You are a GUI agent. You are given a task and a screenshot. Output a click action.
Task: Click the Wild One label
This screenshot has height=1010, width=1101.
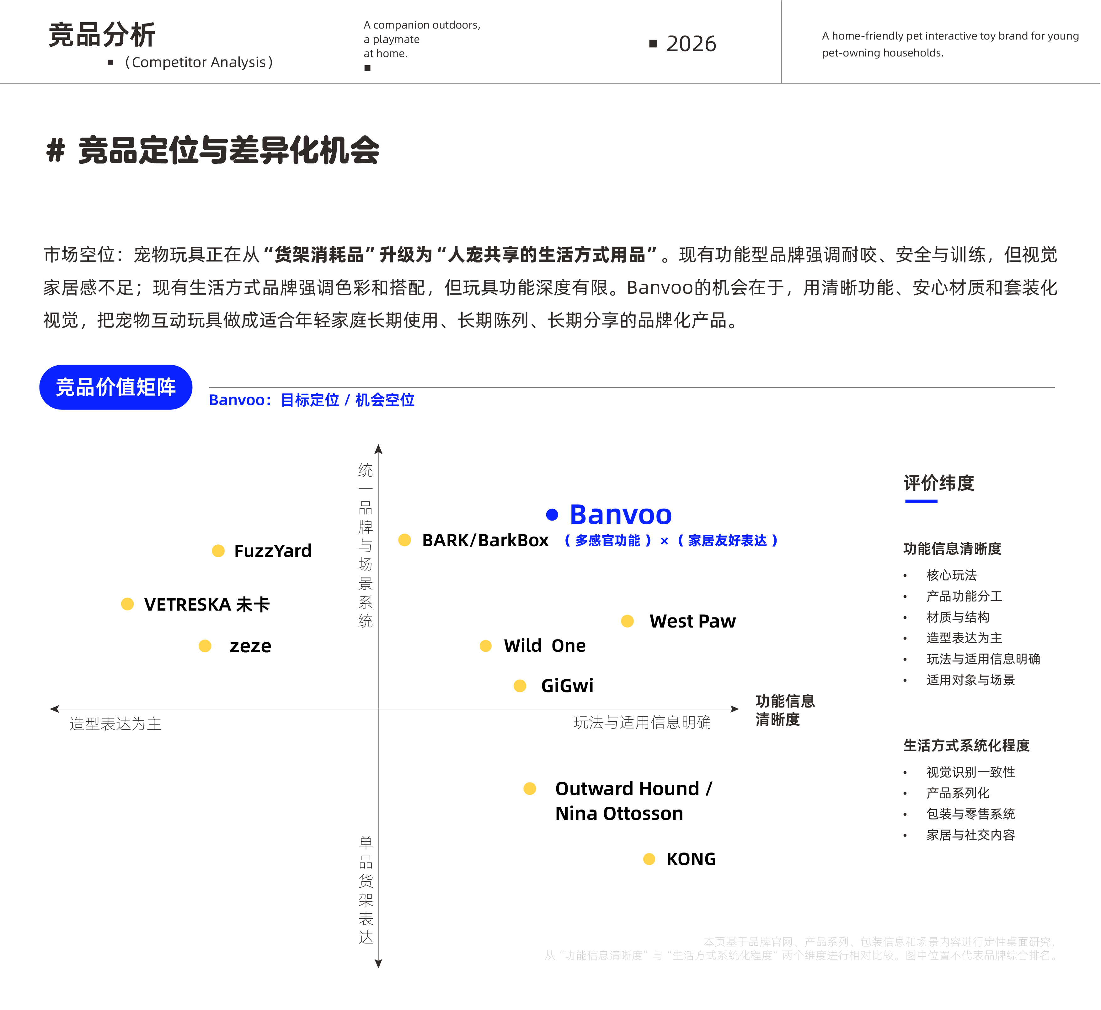click(x=545, y=645)
